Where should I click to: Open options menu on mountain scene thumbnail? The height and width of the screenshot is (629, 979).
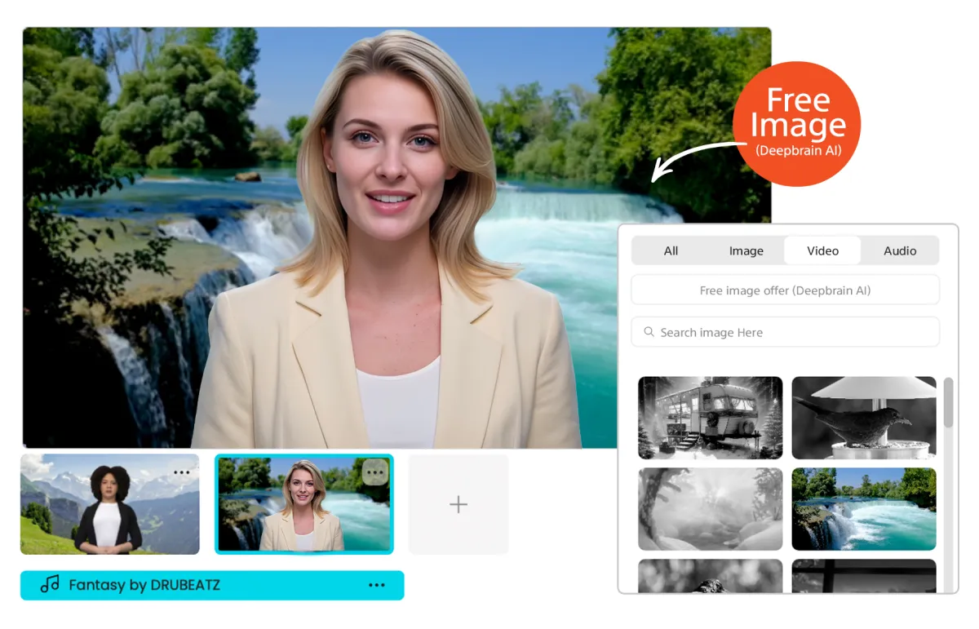(x=181, y=472)
